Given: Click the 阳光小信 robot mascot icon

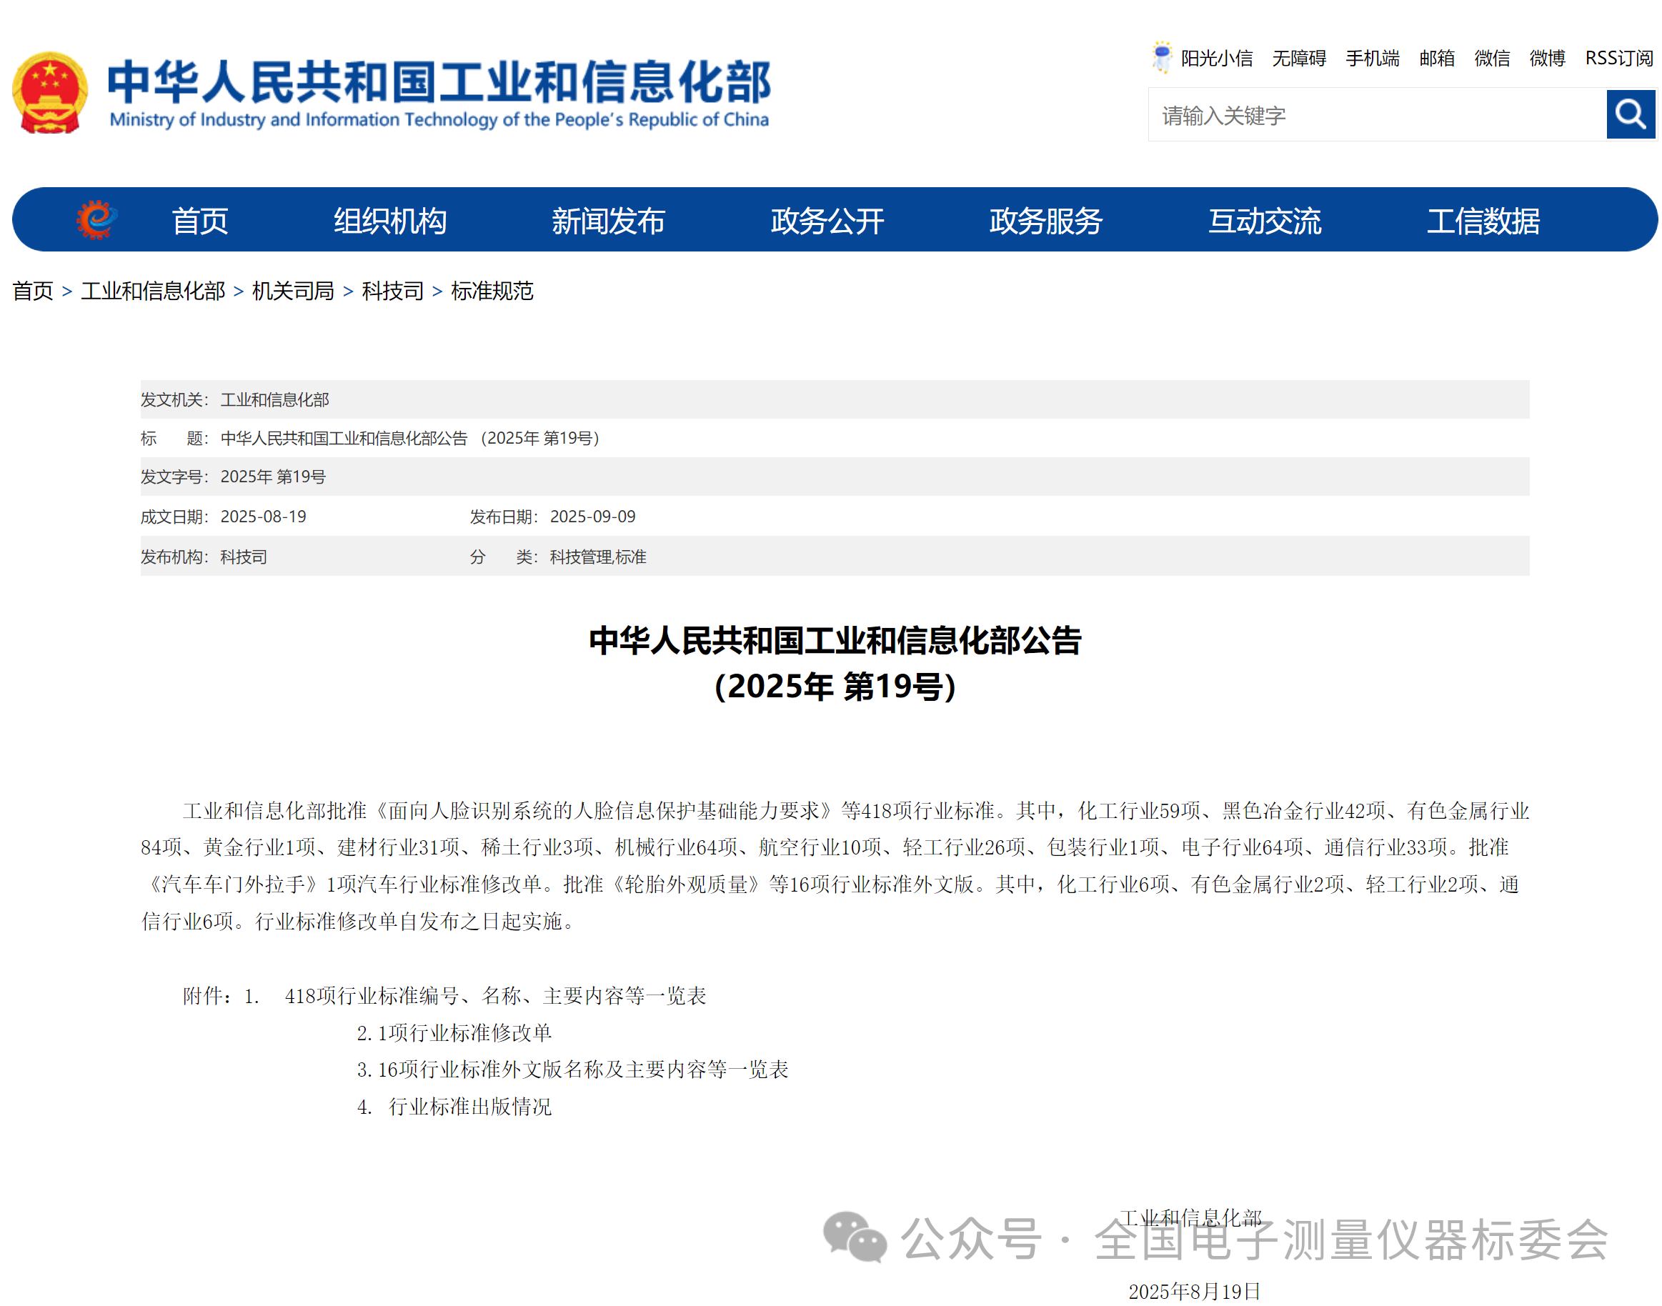Looking at the screenshot, I should (x=1161, y=57).
